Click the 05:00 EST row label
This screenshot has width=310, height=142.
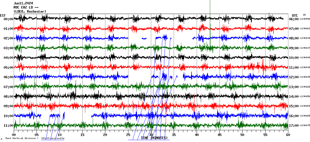(9, 68)
